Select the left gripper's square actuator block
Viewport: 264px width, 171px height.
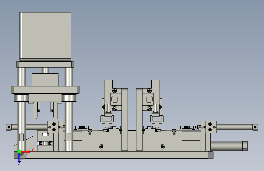click(115, 99)
